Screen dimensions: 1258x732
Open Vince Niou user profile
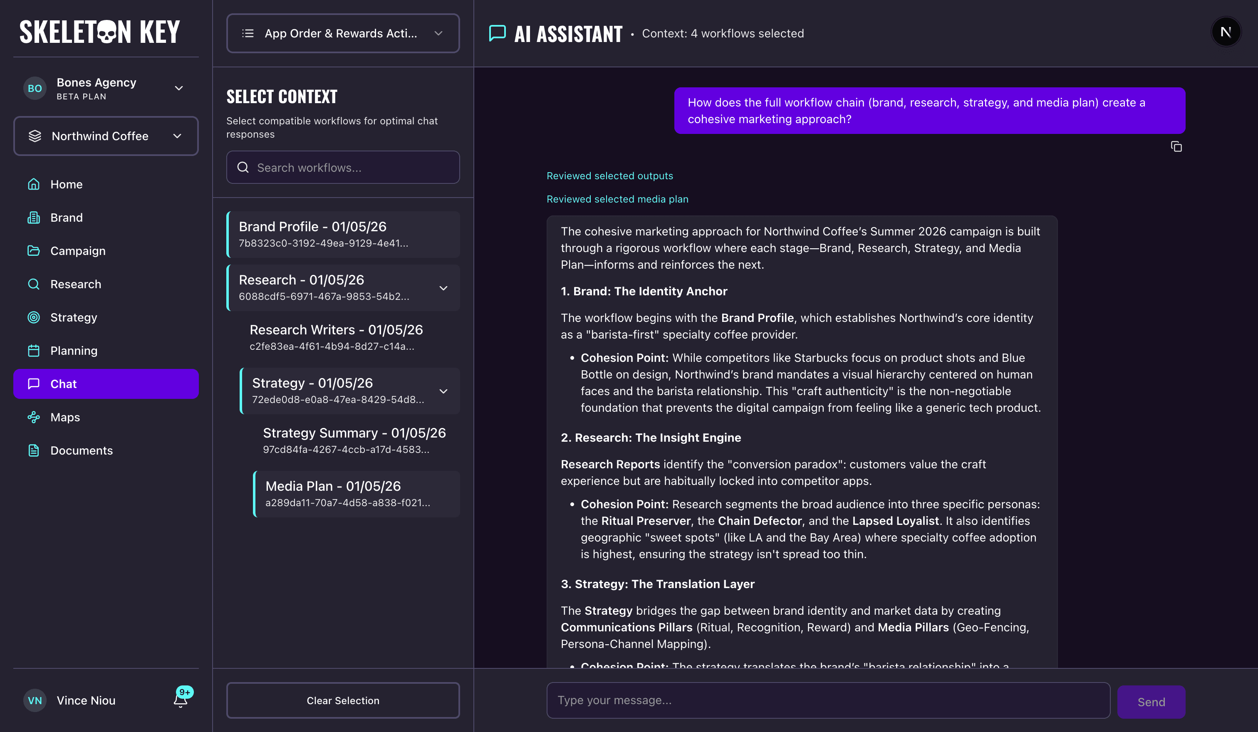86,700
